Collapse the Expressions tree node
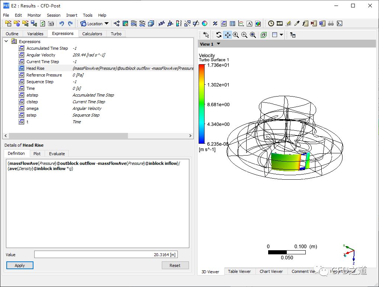The width and height of the screenshot is (379, 287). tap(6, 42)
